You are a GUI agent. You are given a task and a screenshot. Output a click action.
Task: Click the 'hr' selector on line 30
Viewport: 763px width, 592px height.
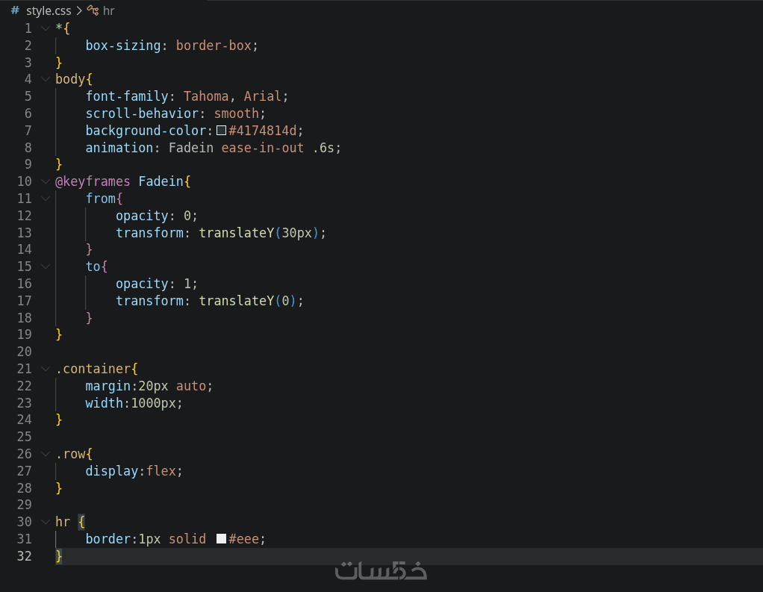tap(63, 522)
